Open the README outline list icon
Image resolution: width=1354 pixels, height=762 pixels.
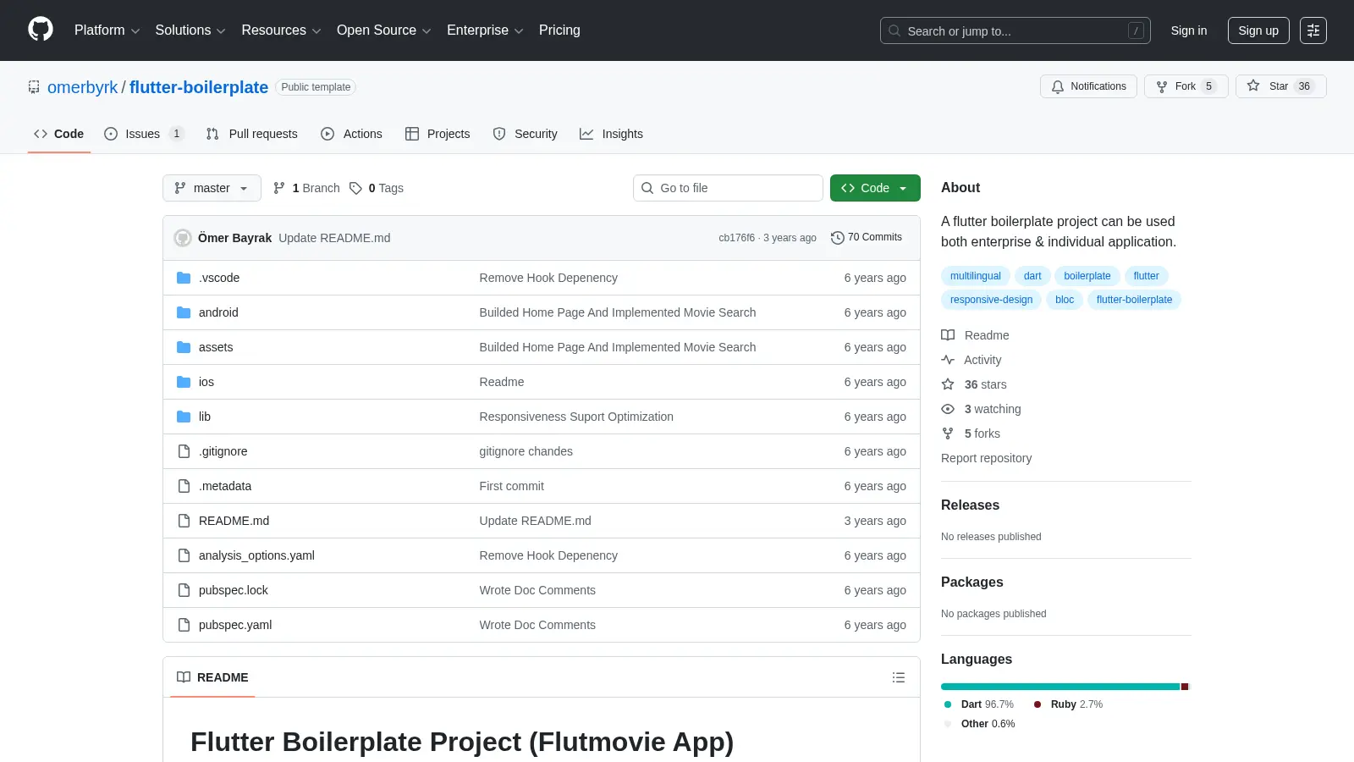click(899, 677)
